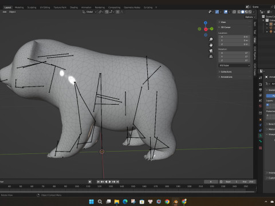Add a workspace with the plus button
The height and width of the screenshot is (206, 275).
[x=156, y=7]
